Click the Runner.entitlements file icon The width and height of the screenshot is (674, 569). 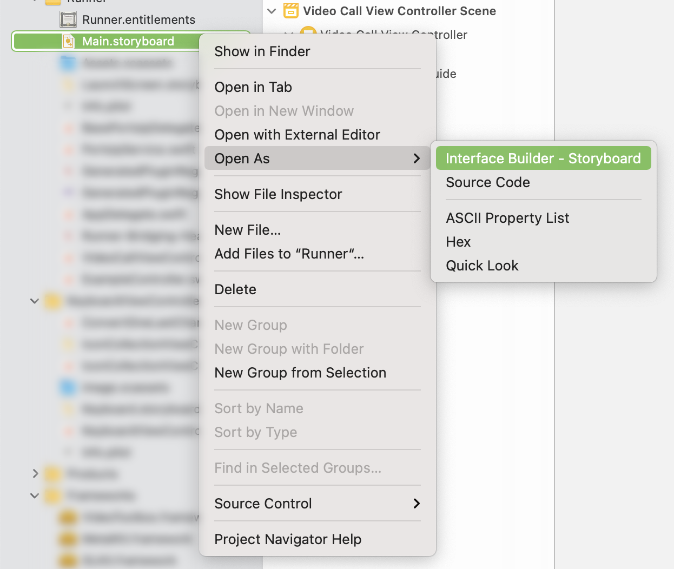68,20
